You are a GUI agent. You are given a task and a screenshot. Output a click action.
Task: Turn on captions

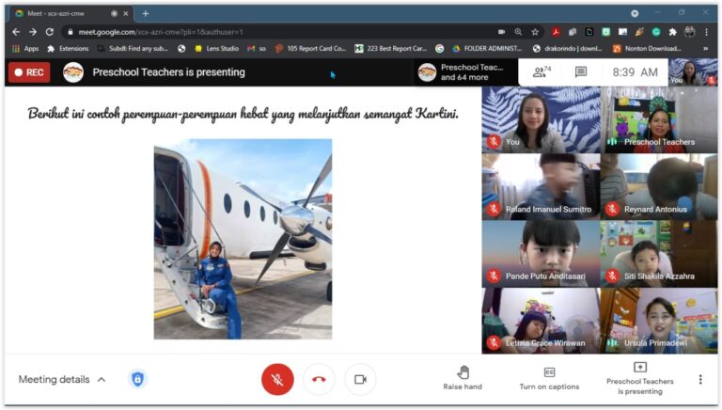(x=549, y=378)
